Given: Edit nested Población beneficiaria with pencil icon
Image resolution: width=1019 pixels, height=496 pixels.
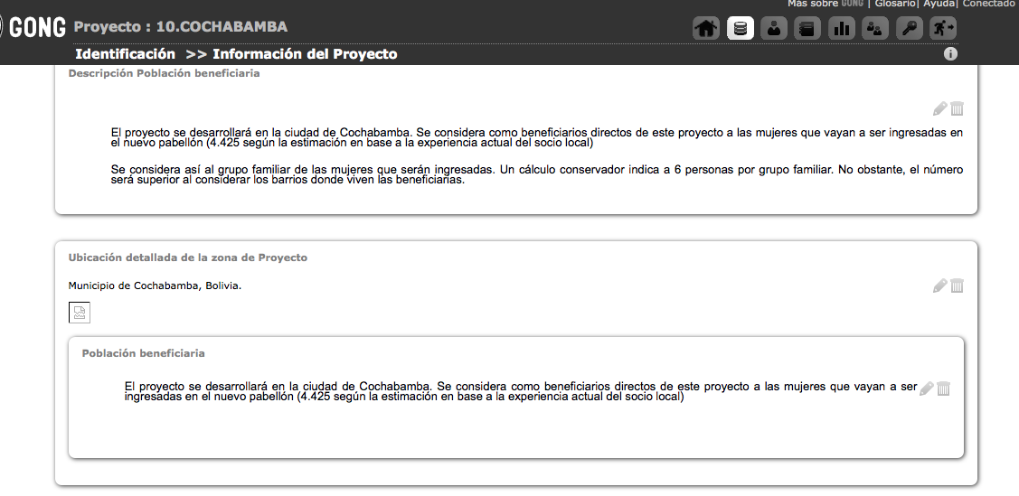Looking at the screenshot, I should pos(927,388).
